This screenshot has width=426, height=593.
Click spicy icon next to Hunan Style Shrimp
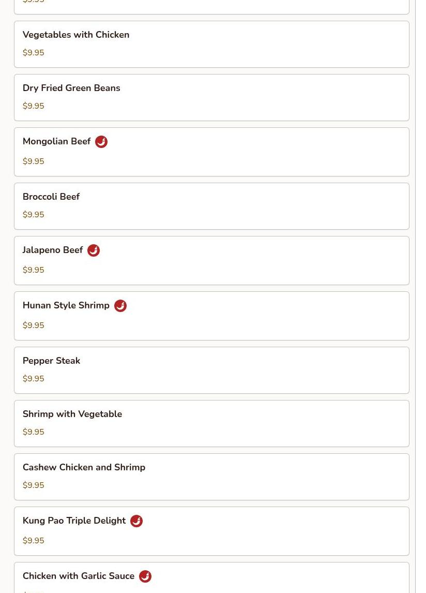click(x=120, y=306)
